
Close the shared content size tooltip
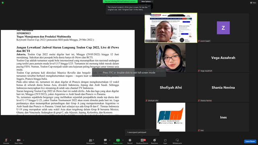coord(149,6)
